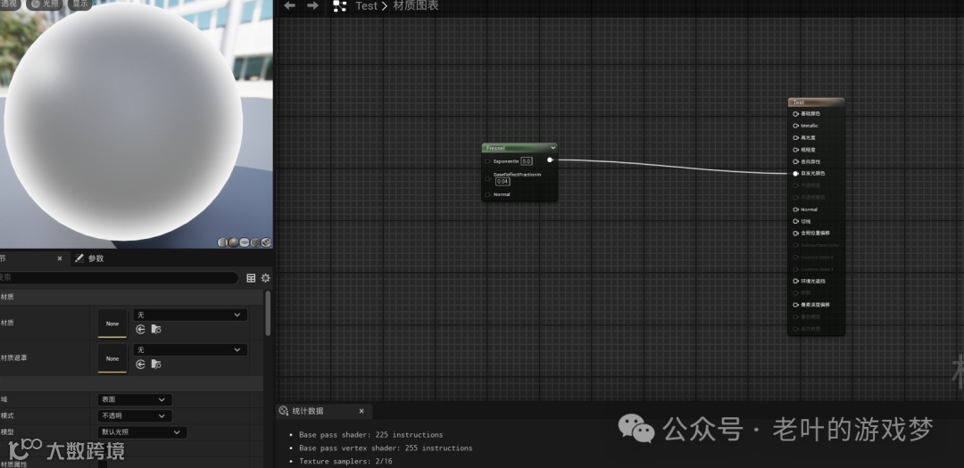Click the use-selected arrow icon under 材质
964x468 pixels.
pyautogui.click(x=141, y=330)
